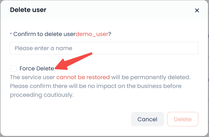Image resolution: width=209 pixels, height=137 pixels.
Task: Click the red "cannot be restored" text
Action: pos(83,77)
